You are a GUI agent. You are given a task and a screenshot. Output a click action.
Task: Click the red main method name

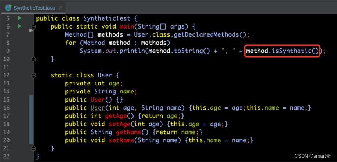[x=127, y=26]
